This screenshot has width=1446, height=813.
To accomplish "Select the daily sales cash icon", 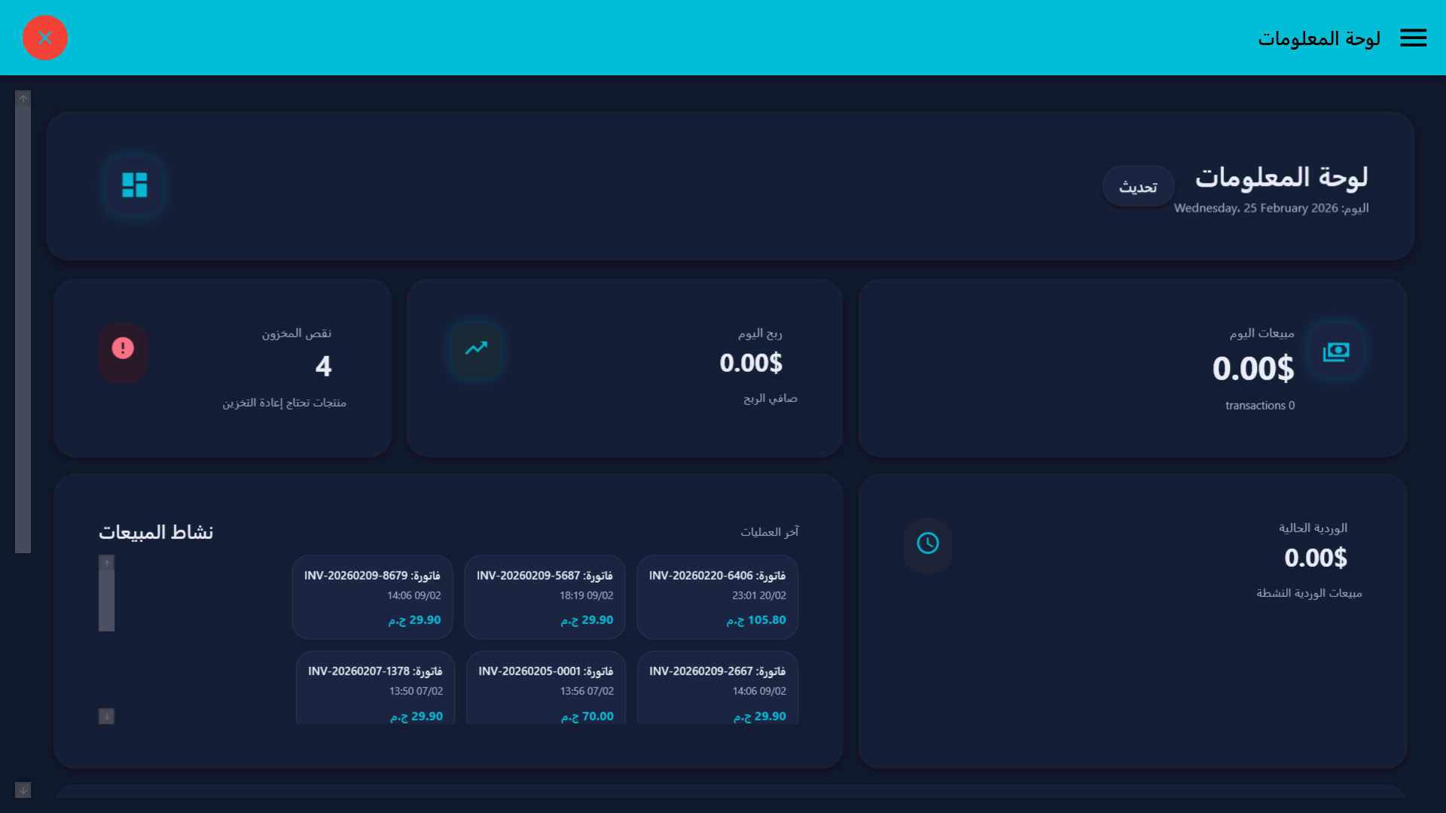I will pos(1336,350).
